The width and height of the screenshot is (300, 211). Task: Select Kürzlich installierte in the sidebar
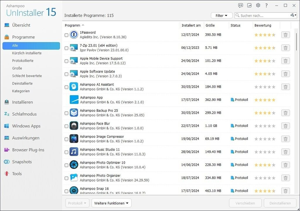point(27,53)
